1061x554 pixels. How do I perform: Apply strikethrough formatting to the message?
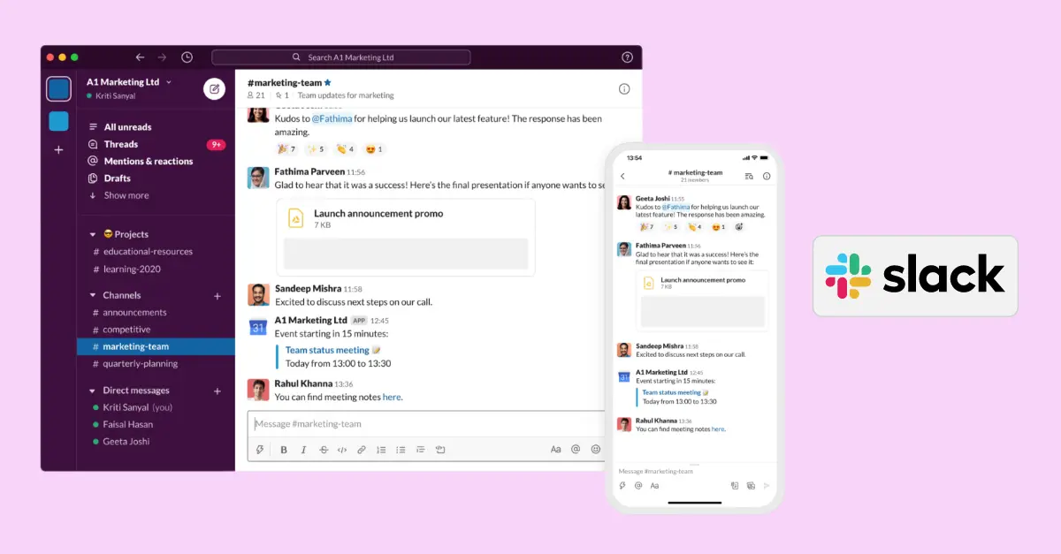coord(324,449)
